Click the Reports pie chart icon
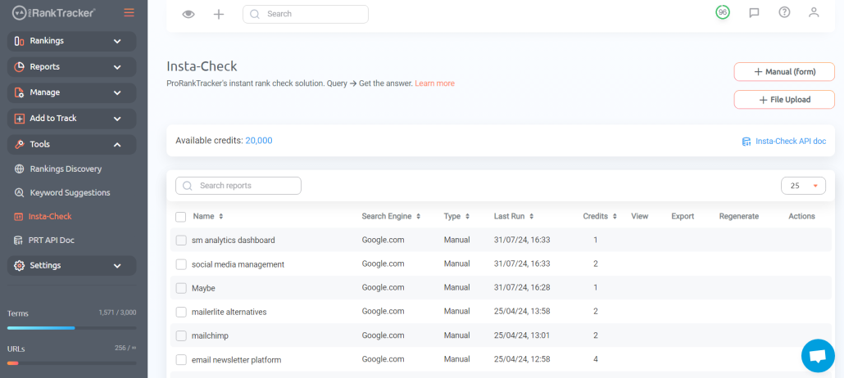 click(20, 66)
